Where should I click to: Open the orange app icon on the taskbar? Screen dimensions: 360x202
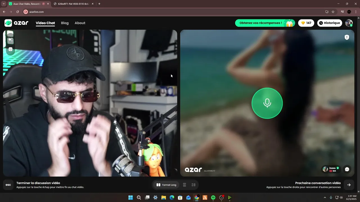205,198
